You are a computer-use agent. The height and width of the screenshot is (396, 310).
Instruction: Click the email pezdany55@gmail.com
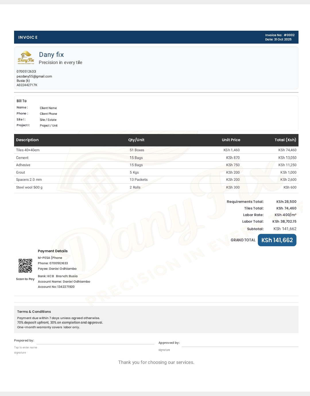(34, 76)
